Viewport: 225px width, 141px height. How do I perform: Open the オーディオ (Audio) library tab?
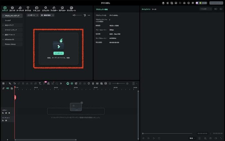click(x=20, y=8)
